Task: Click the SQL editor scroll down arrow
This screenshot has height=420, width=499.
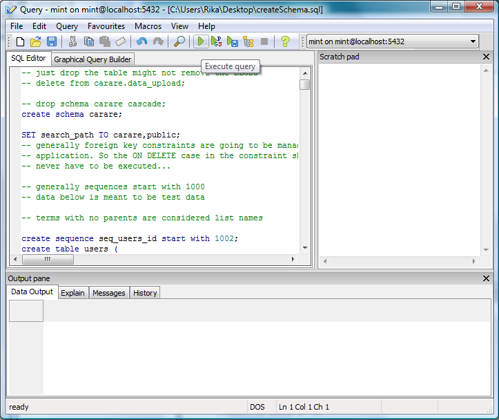Action: tap(305, 248)
